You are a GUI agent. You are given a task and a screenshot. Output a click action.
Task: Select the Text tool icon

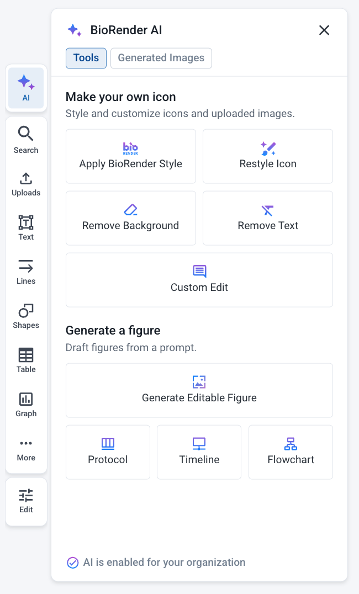click(26, 228)
